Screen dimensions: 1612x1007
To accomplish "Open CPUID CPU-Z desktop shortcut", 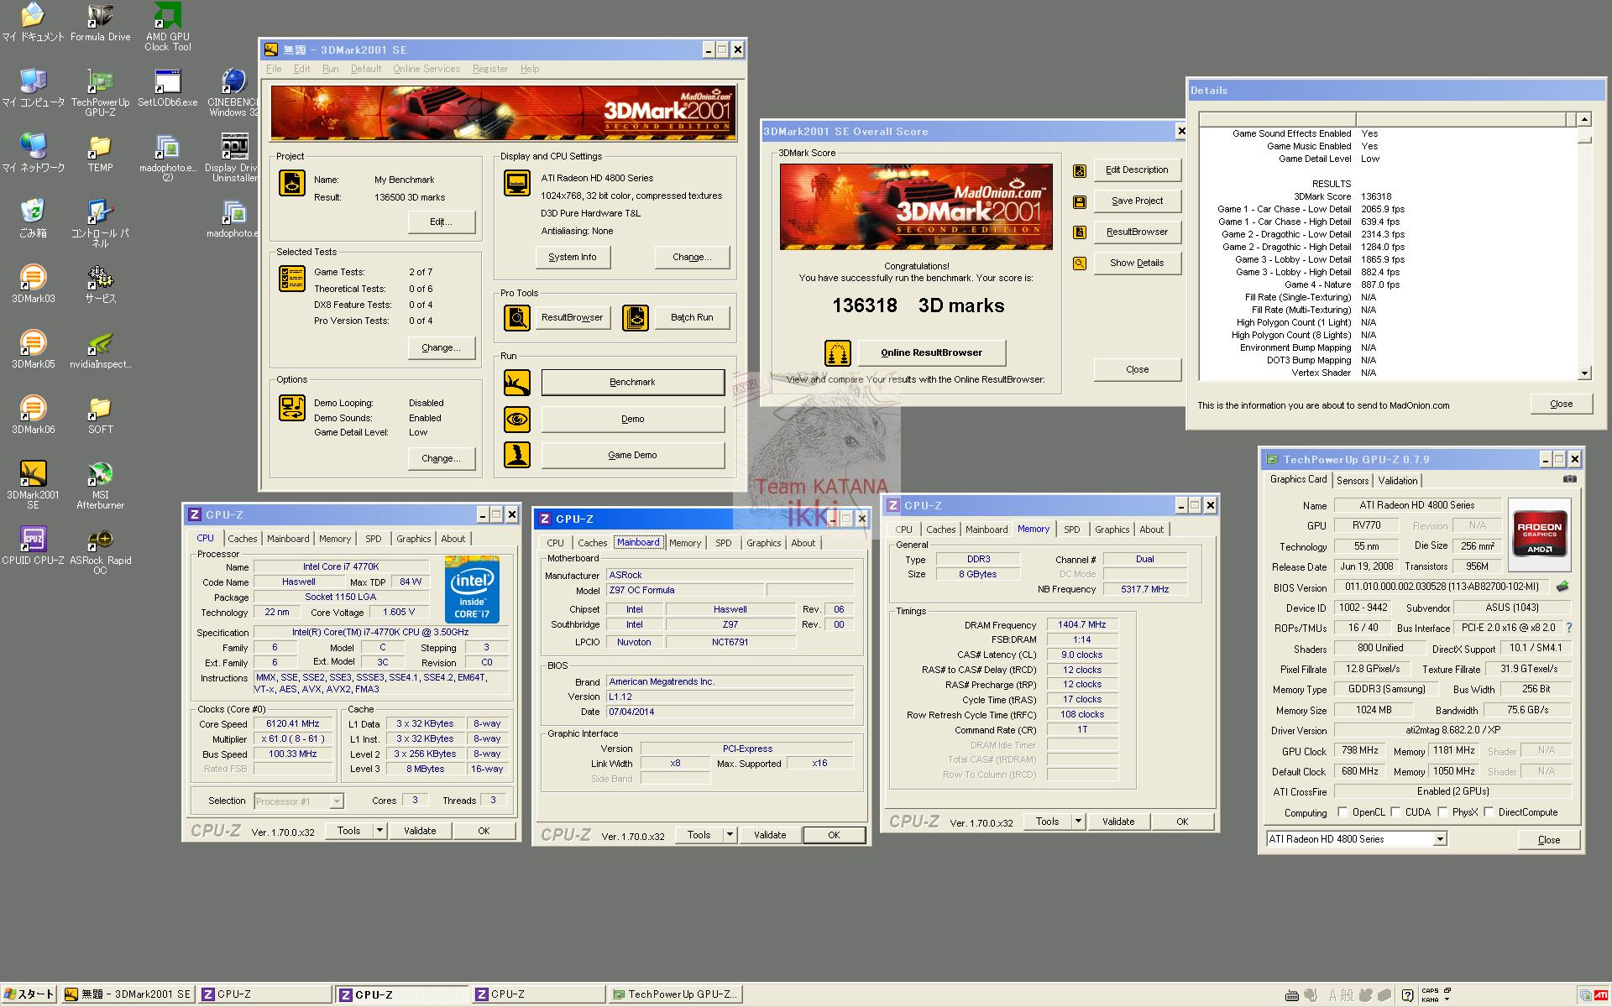I will pyautogui.click(x=33, y=545).
